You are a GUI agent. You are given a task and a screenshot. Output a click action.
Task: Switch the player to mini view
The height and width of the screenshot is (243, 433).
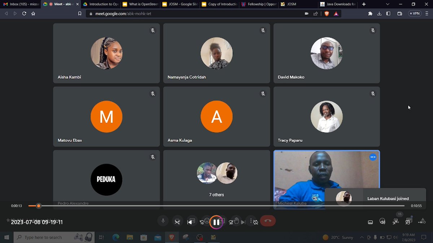(x=408, y=222)
